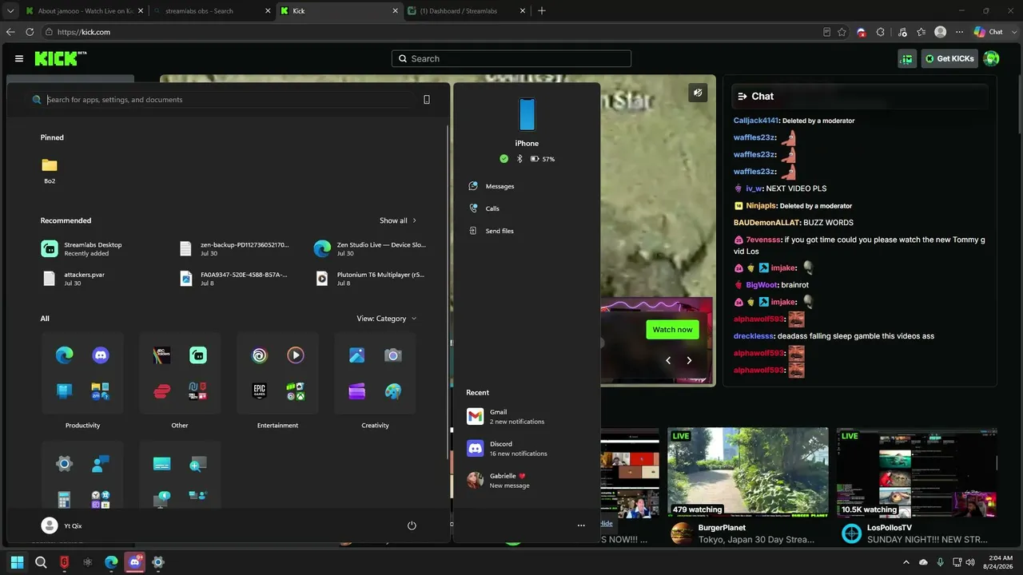
Task: Click the Windows Start button on taskbar
Action: [17, 562]
